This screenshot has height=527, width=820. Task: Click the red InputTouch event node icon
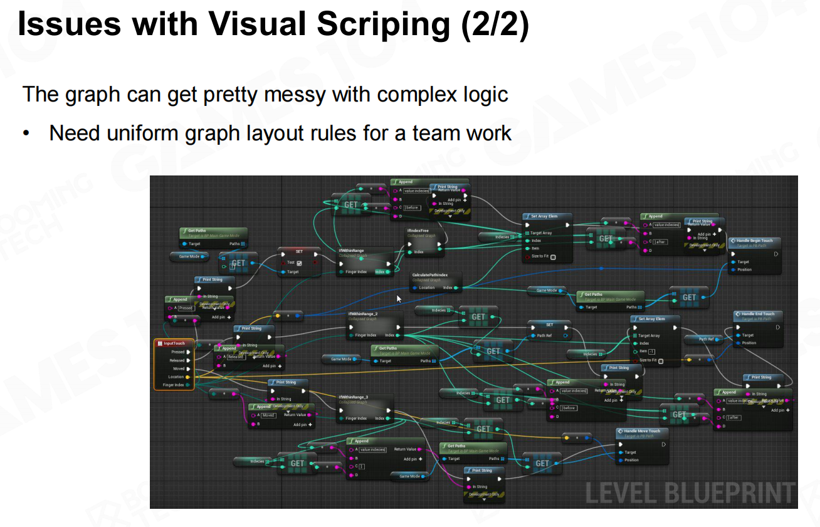pyautogui.click(x=160, y=343)
